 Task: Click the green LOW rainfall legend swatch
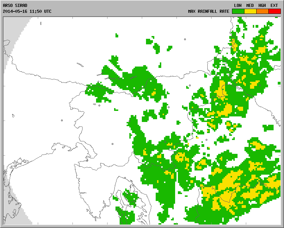pyautogui.click(x=238, y=11)
